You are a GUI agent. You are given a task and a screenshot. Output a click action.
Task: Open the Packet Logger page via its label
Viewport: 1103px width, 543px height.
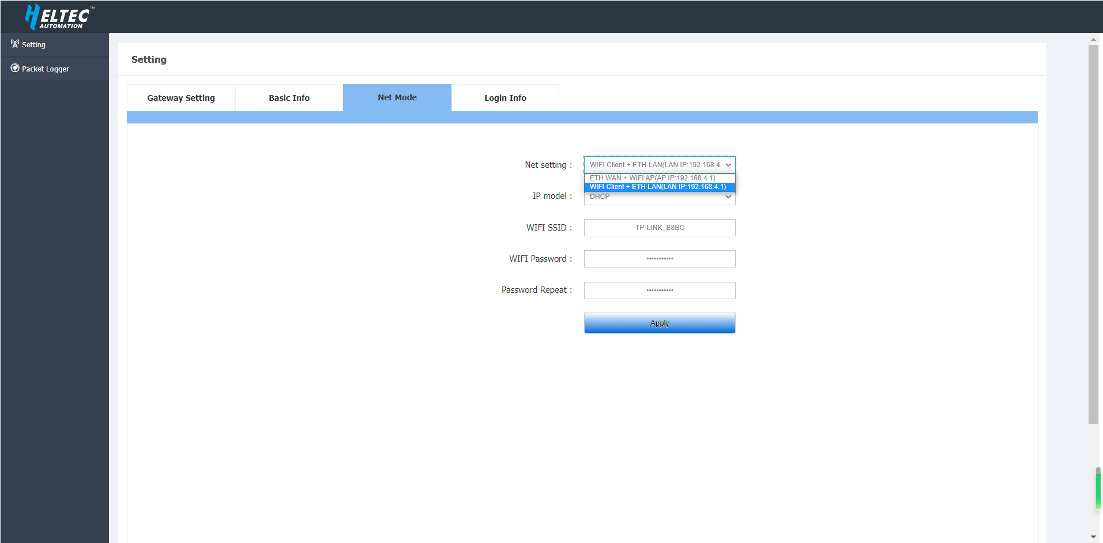pos(46,69)
